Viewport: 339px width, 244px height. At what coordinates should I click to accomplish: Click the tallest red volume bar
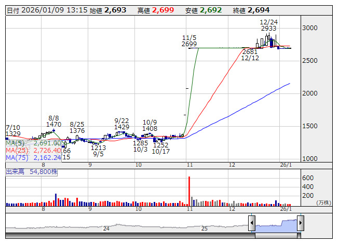click(x=189, y=191)
